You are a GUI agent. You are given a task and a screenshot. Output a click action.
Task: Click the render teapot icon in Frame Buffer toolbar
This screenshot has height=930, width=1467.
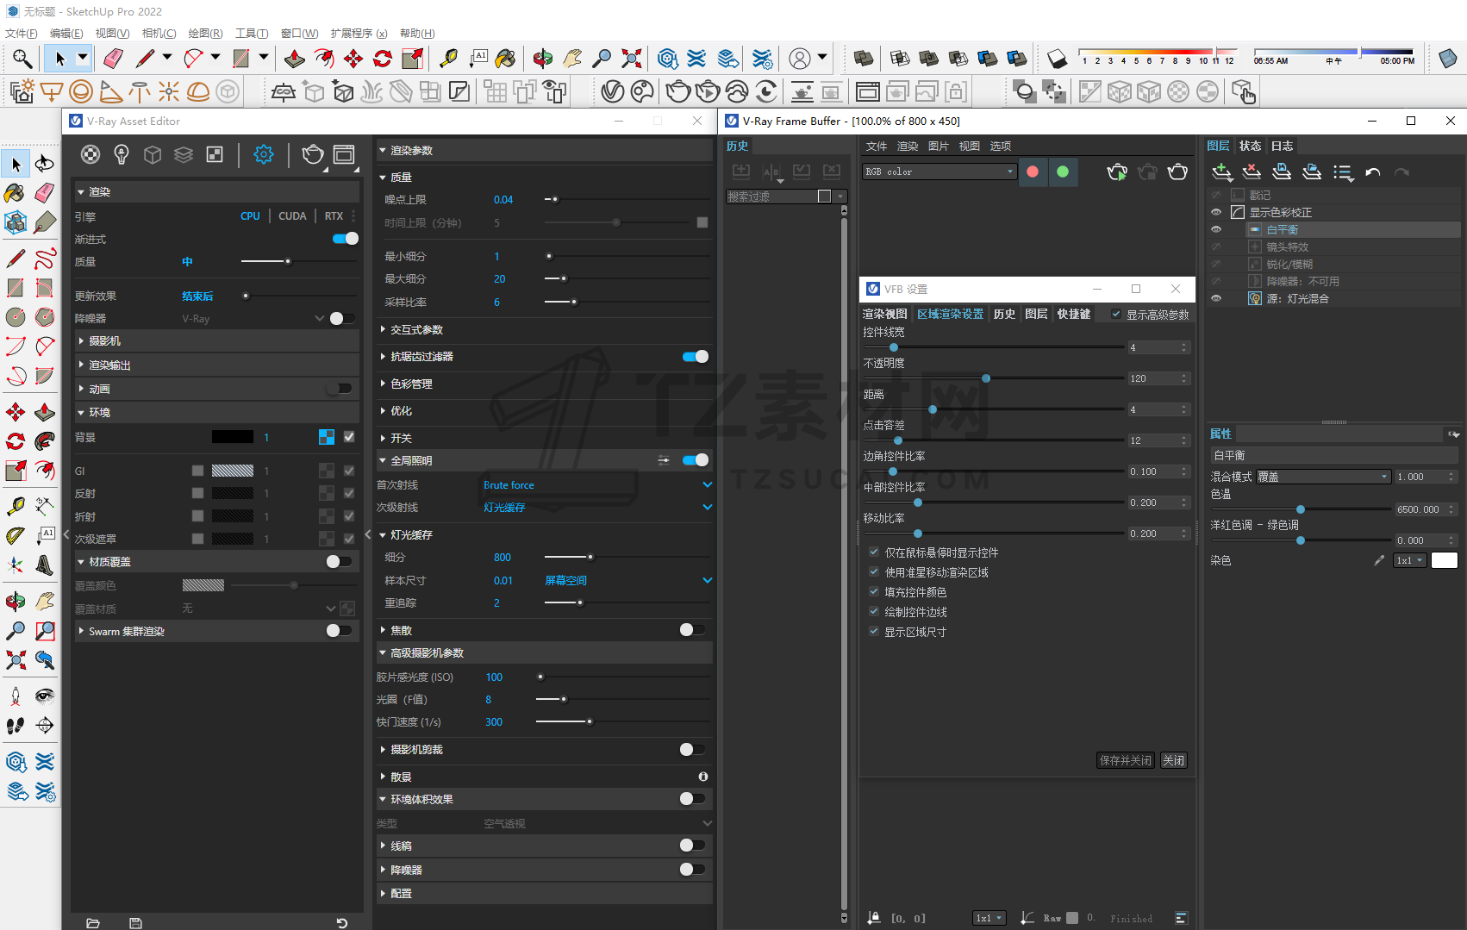[1177, 172]
